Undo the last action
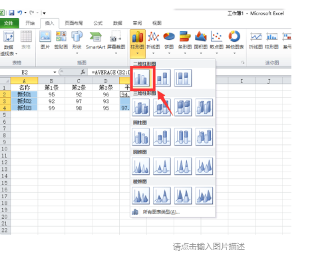This screenshot has width=320, height=260. coord(20,13)
